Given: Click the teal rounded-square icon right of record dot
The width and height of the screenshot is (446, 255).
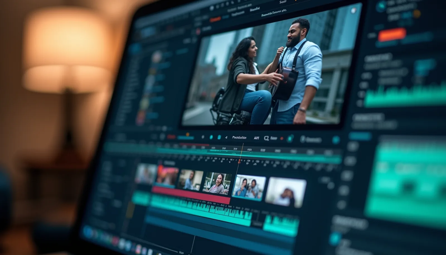Looking at the screenshot, I should pyautogui.click(x=290, y=138).
